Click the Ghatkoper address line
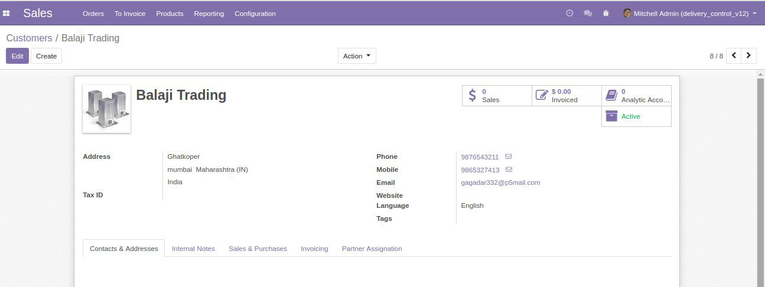765x287 pixels. (x=184, y=156)
